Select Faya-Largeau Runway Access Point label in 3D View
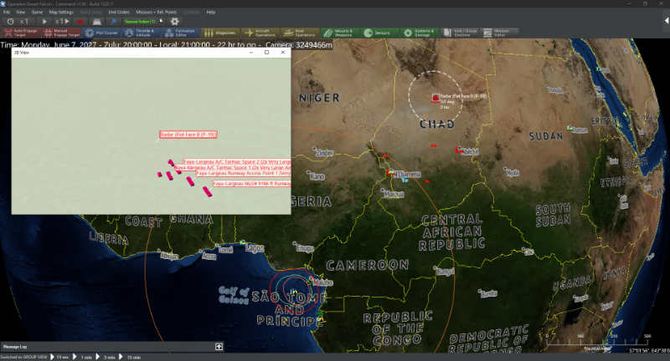Image resolution: width=670 pixels, height=361 pixels. tap(243, 173)
